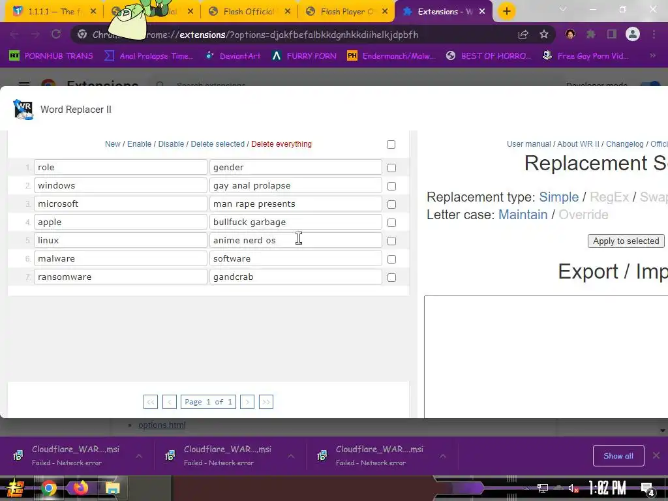Viewport: 668px width, 501px height.
Task: Open the Changelog link
Action: [x=624, y=144]
